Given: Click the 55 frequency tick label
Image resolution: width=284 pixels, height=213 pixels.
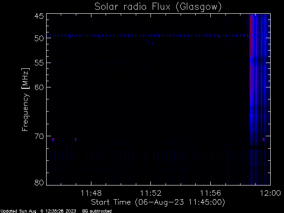Looking at the screenshot, I should click(39, 63).
